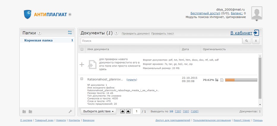Viewport: 277px width, 126px height.
Task: Click the folder swap arrows icon
Action: [70, 33]
